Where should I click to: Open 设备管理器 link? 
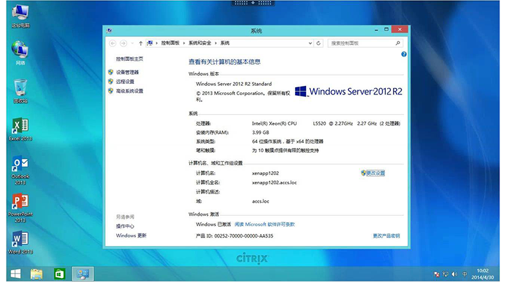click(127, 72)
